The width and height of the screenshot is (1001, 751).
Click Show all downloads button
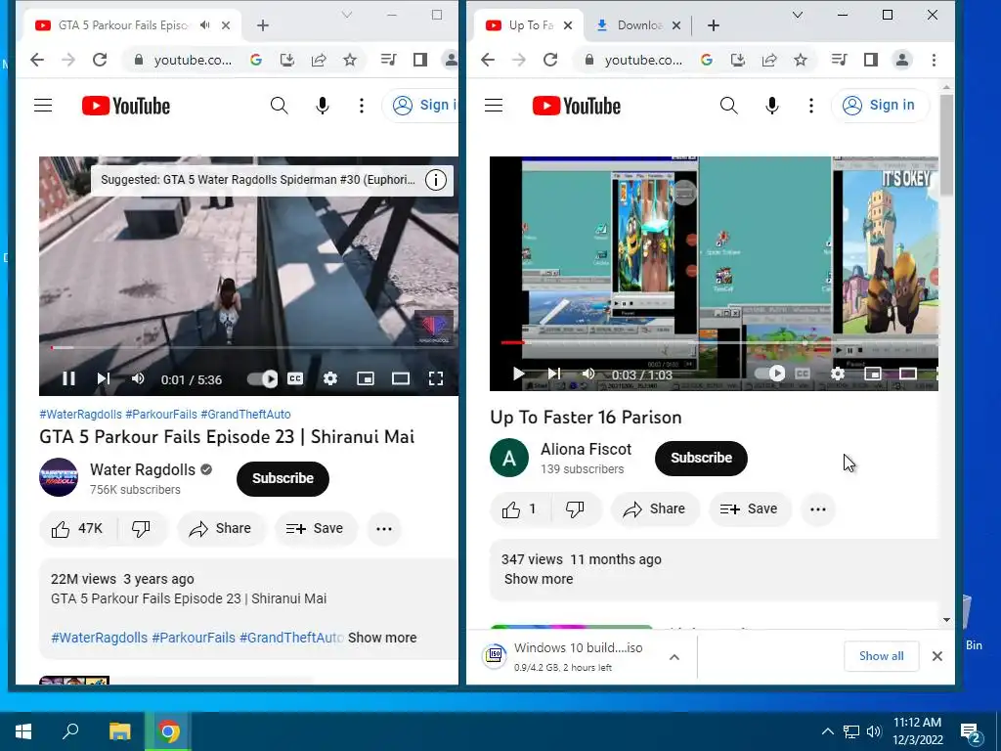pyautogui.click(x=881, y=656)
